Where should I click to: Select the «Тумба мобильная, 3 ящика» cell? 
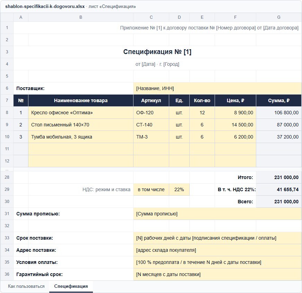click(81, 137)
